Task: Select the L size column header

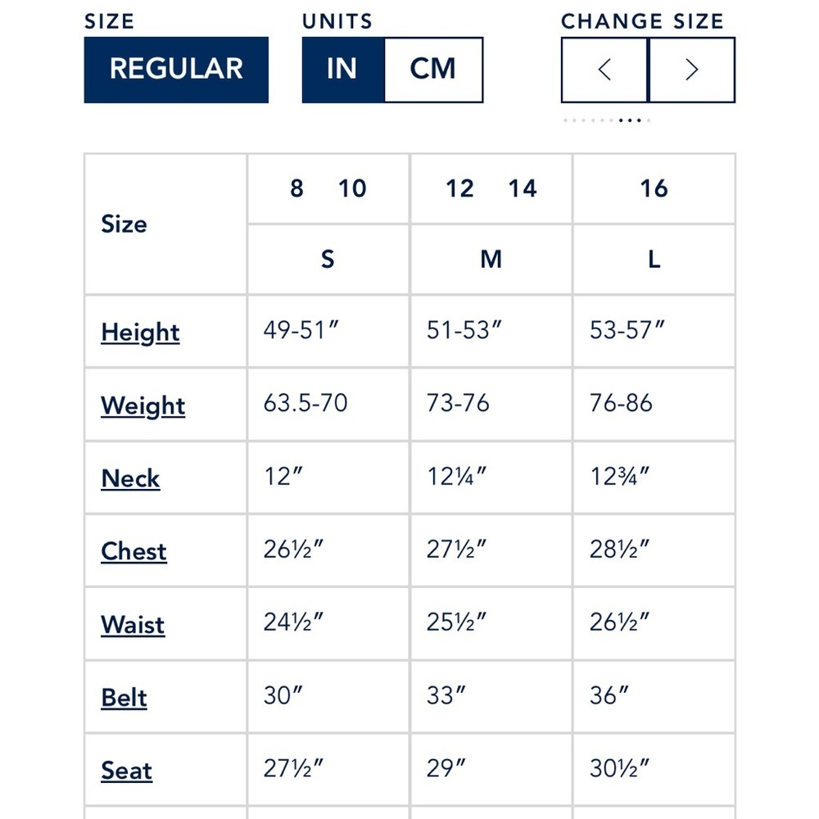Action: coord(654,259)
